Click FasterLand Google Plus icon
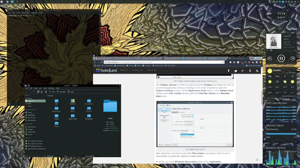Screen dimensions: 300x168 pos(243,71)
